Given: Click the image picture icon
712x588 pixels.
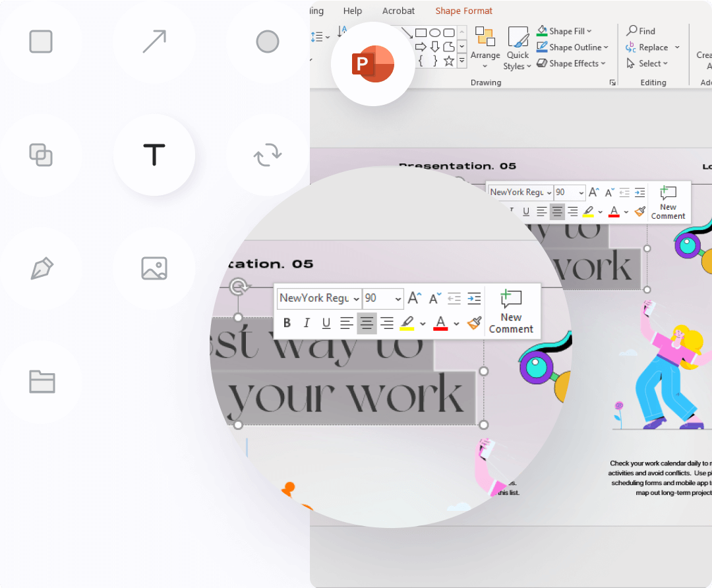Looking at the screenshot, I should (x=154, y=268).
